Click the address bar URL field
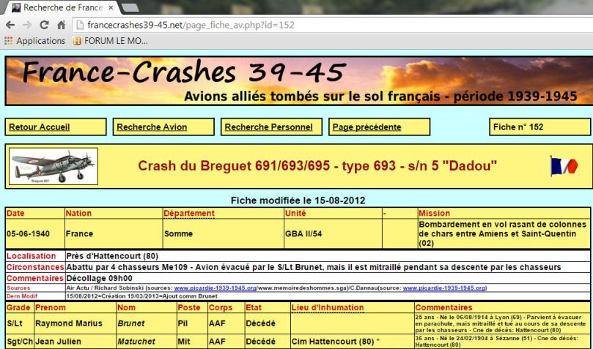 click(333, 25)
